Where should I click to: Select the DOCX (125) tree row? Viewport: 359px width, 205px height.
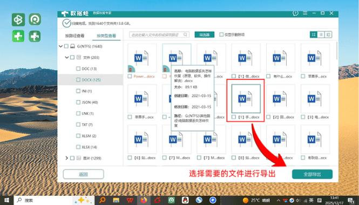point(91,80)
